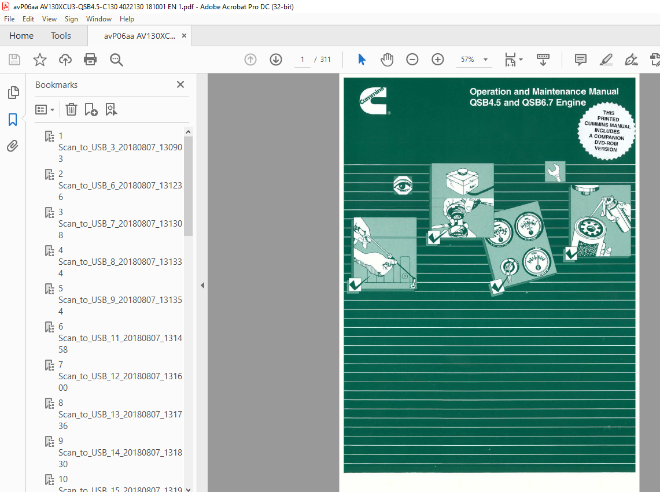Click the page number input field

pyautogui.click(x=302, y=60)
